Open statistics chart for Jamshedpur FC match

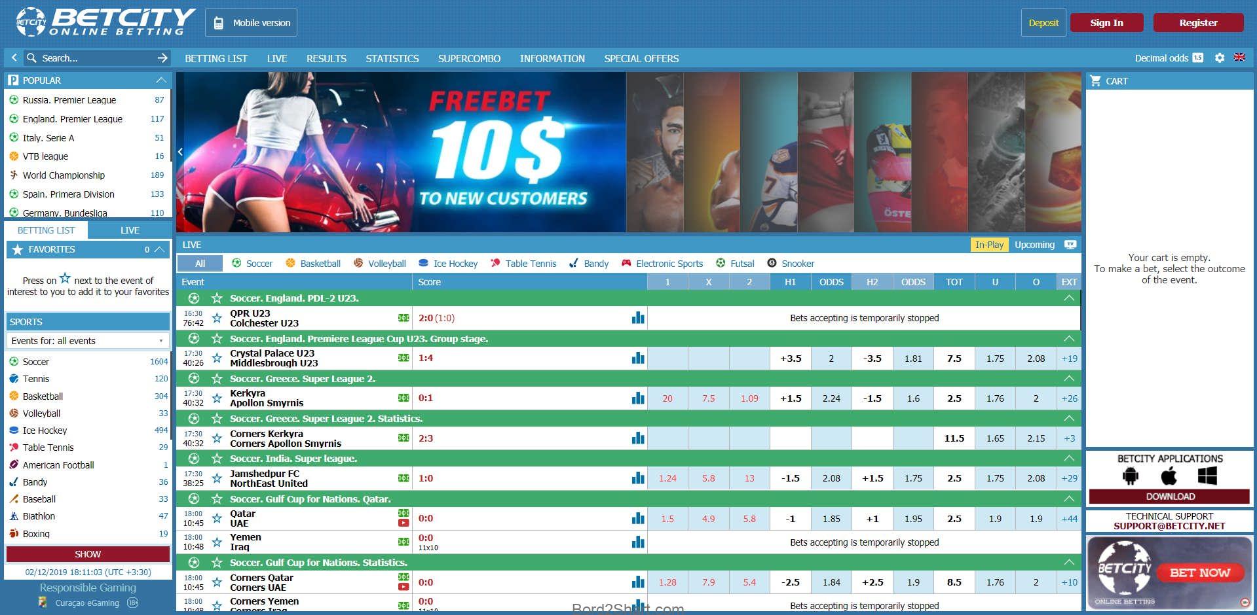pos(638,478)
